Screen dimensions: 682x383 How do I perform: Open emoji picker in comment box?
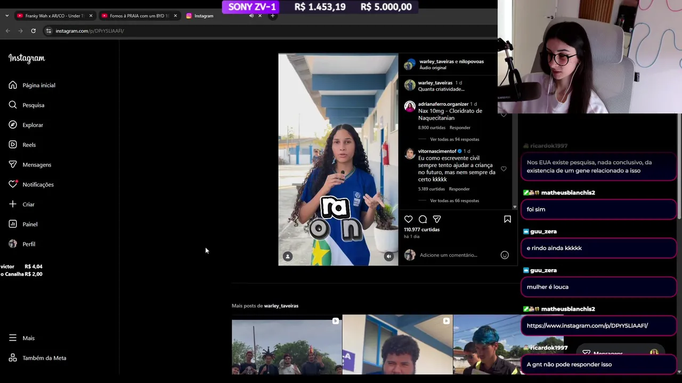[x=505, y=255]
